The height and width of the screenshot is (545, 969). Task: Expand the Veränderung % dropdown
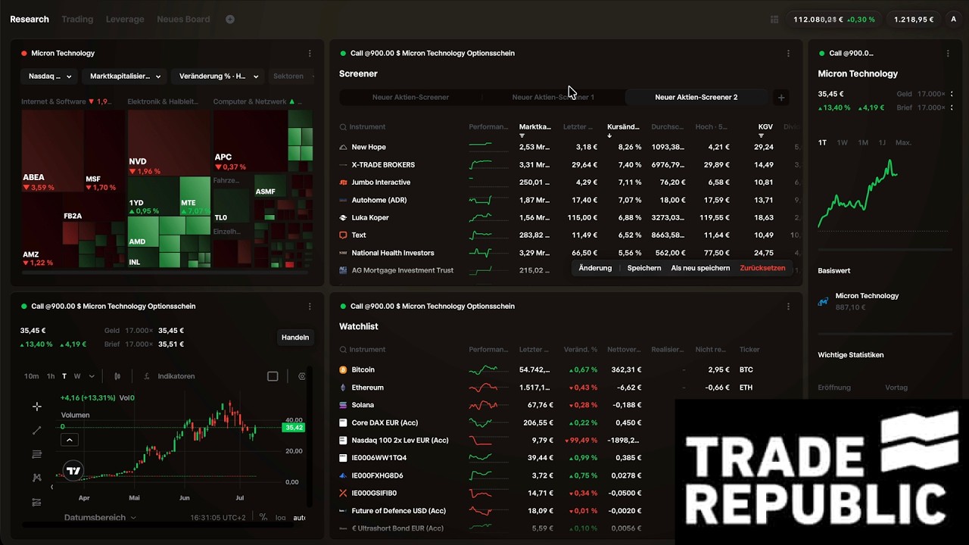[x=219, y=76]
